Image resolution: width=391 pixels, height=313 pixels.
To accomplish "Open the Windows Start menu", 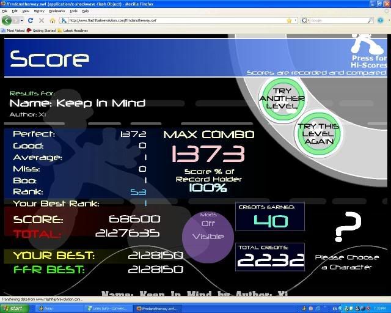I will [x=12, y=308].
